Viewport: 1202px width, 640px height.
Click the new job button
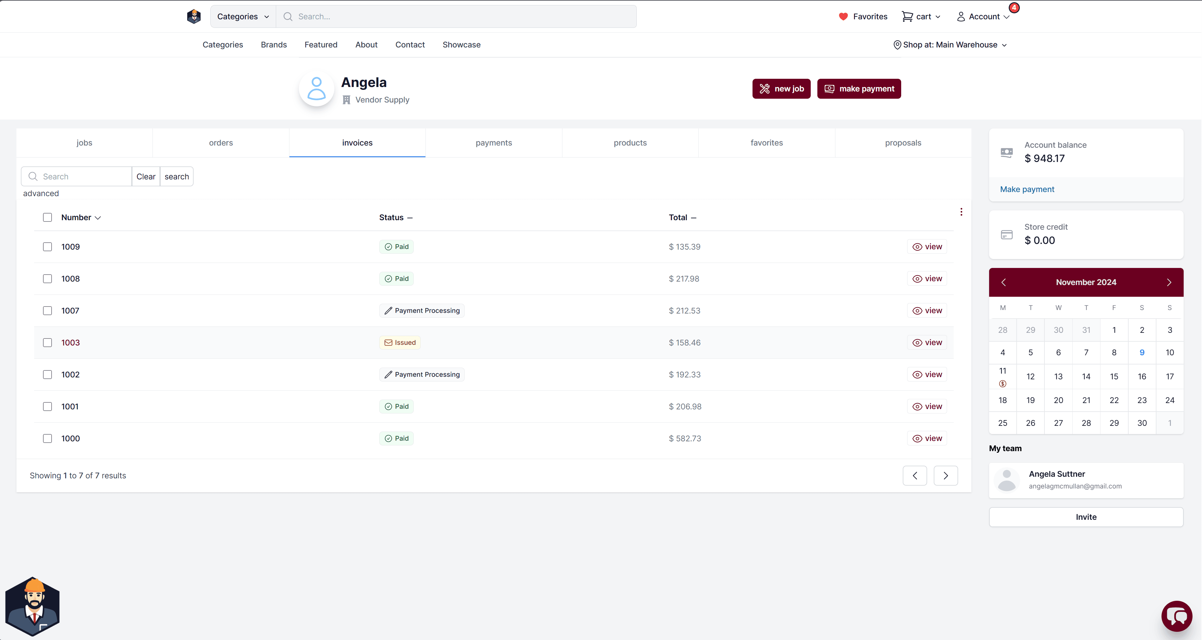tap(781, 89)
